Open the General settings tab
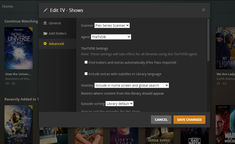 pyautogui.click(x=58, y=23)
